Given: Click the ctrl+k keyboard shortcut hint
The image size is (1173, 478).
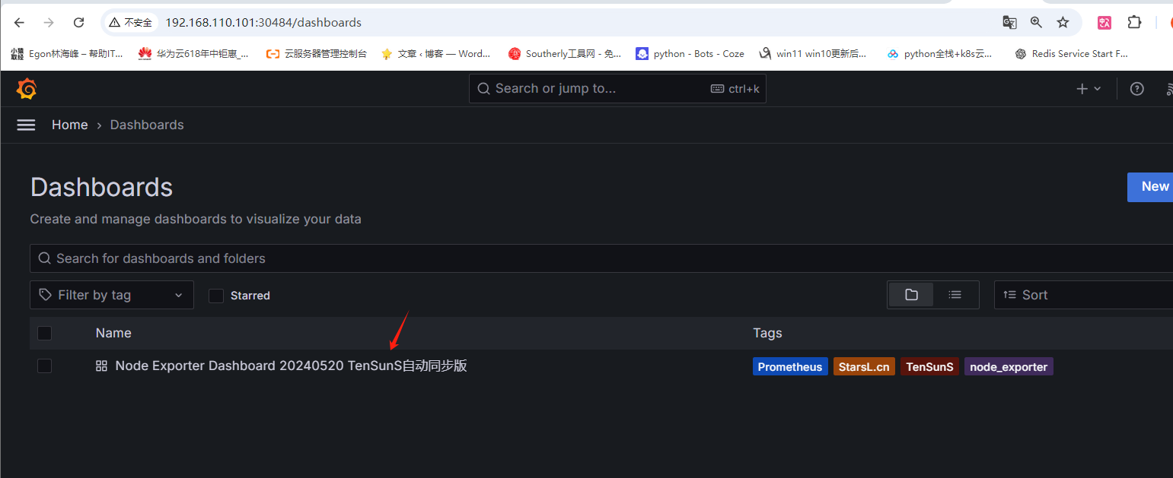Looking at the screenshot, I should pyautogui.click(x=735, y=89).
